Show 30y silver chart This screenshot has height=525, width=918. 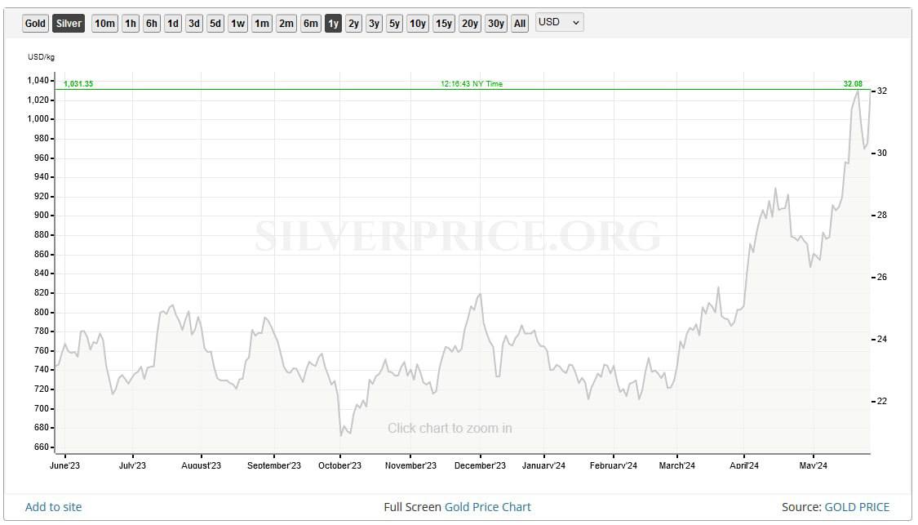pos(496,23)
